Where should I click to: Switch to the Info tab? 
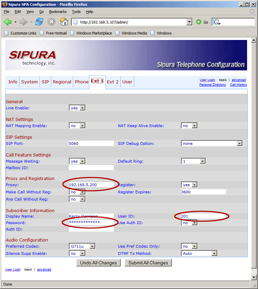click(13, 82)
